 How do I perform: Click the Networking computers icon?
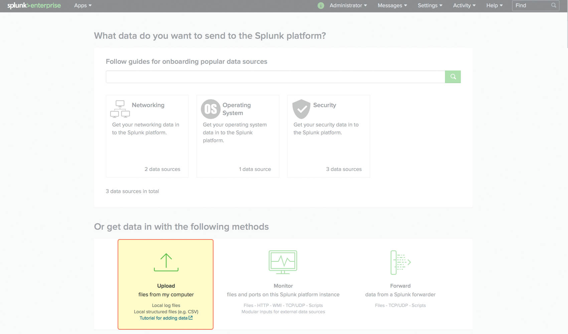point(120,109)
